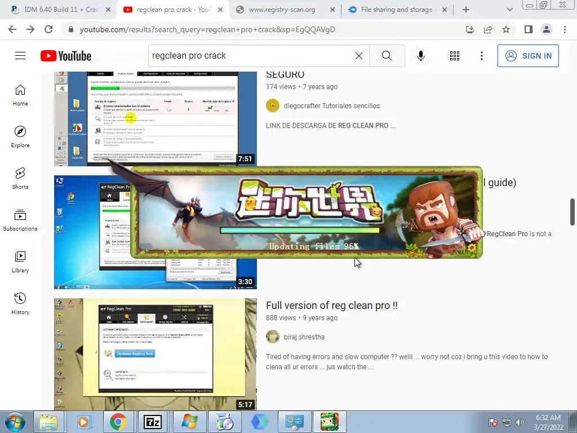The height and width of the screenshot is (433, 577).
Task: Start voice search with microphone icon
Action: (x=420, y=56)
